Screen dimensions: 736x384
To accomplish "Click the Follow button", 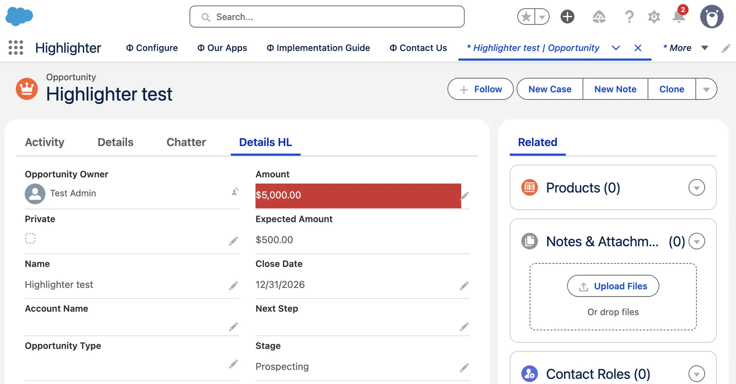I will click(x=480, y=89).
